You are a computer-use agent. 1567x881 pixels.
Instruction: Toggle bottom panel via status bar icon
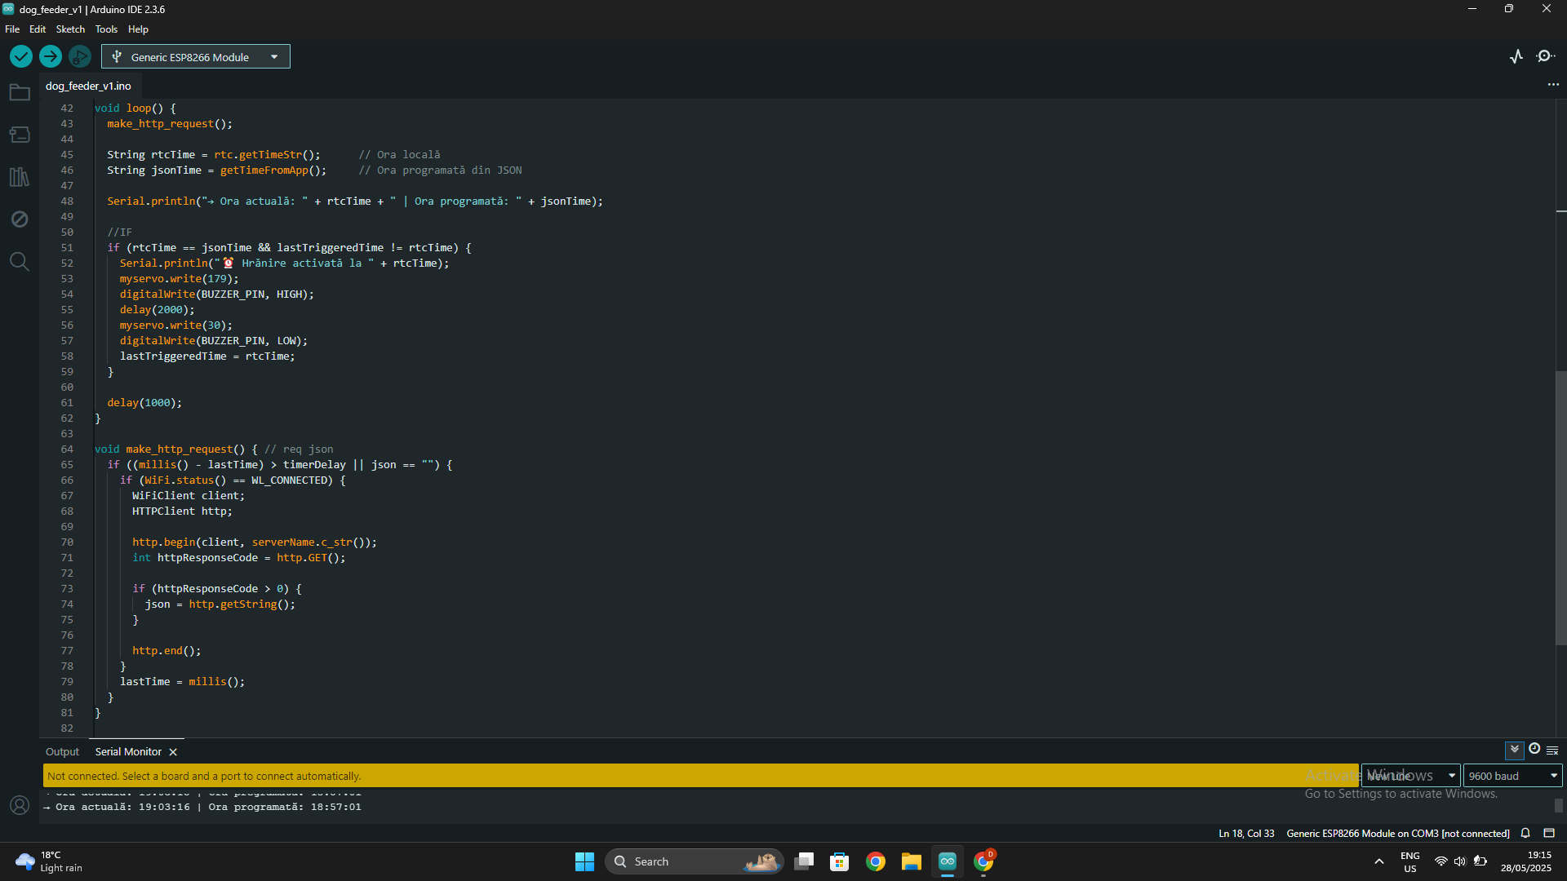[1549, 833]
